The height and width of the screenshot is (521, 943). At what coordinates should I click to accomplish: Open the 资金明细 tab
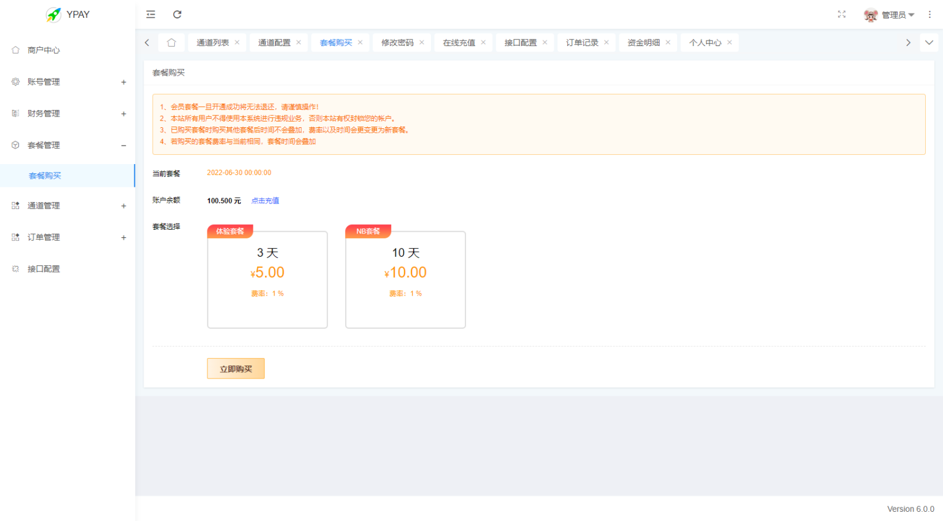point(642,42)
